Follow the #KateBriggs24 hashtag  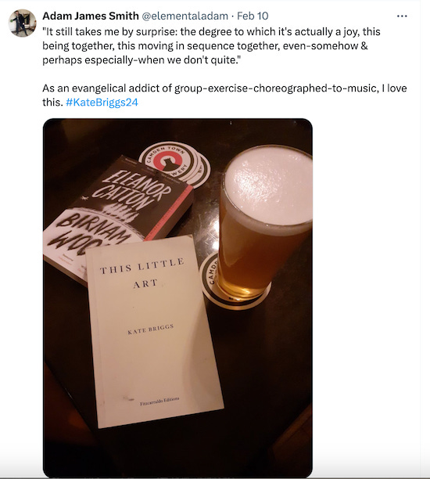point(102,102)
